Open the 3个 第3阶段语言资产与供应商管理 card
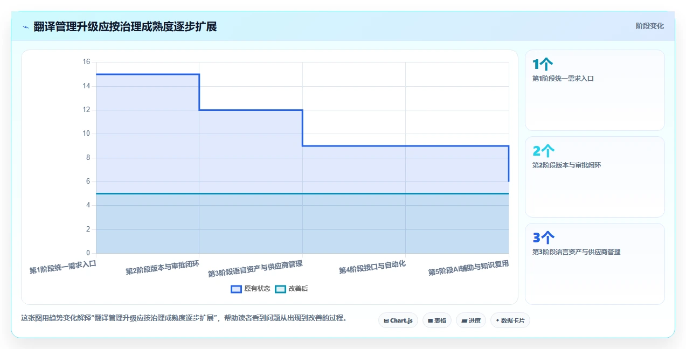The image size is (686, 349). click(x=595, y=264)
